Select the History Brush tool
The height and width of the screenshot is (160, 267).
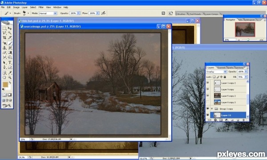(x=10, y=48)
